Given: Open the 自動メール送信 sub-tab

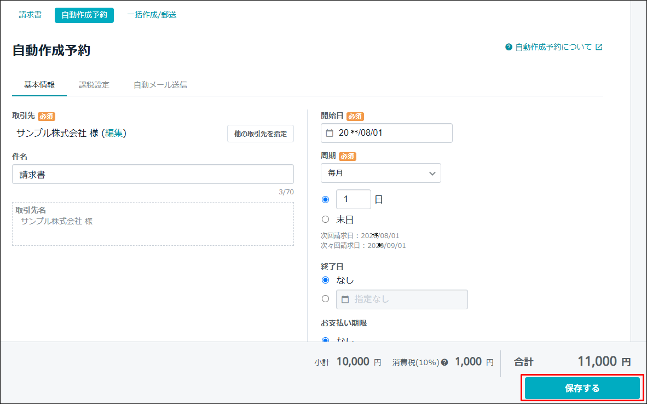Looking at the screenshot, I should click(x=160, y=85).
